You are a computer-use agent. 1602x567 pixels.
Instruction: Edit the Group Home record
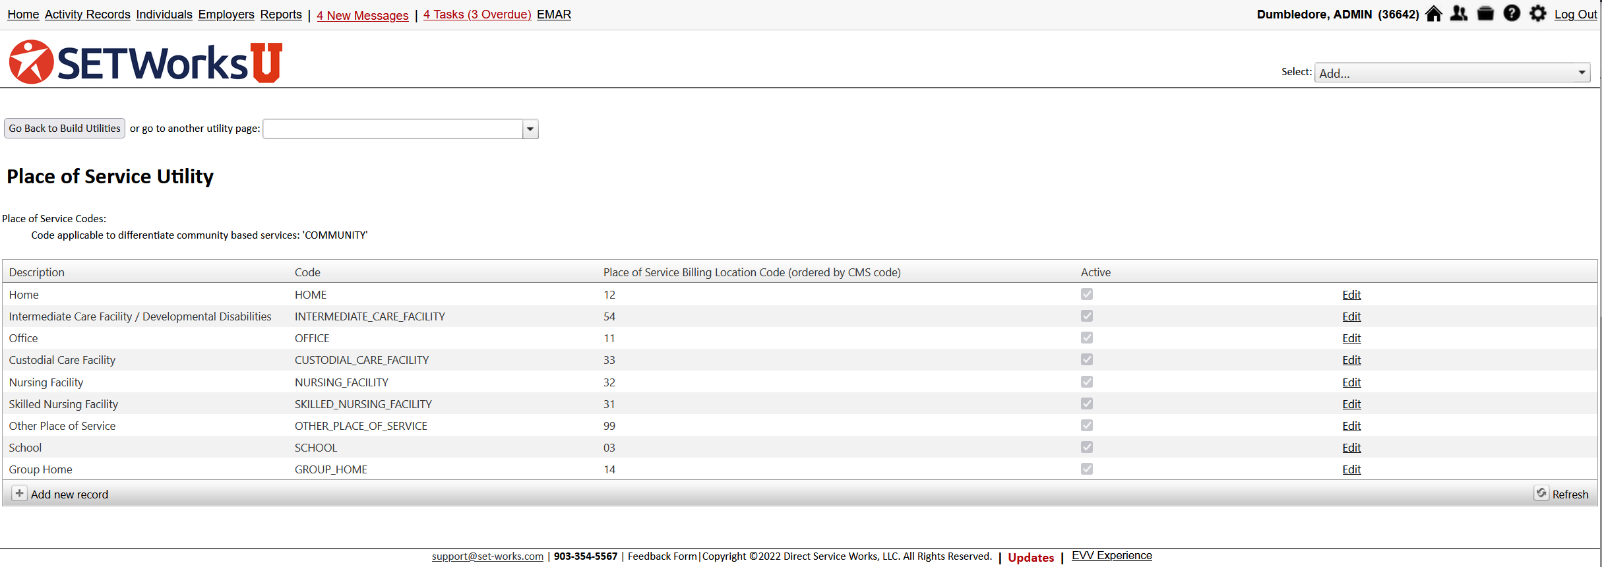pos(1351,469)
